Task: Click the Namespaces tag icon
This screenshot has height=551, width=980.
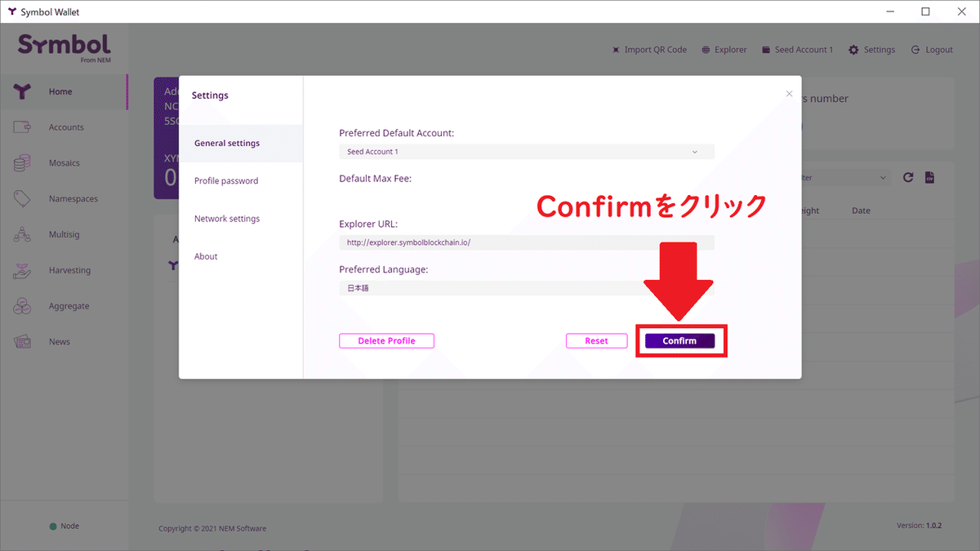Action: tap(23, 198)
